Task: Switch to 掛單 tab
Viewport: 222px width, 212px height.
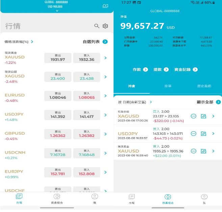Action: 168,86
